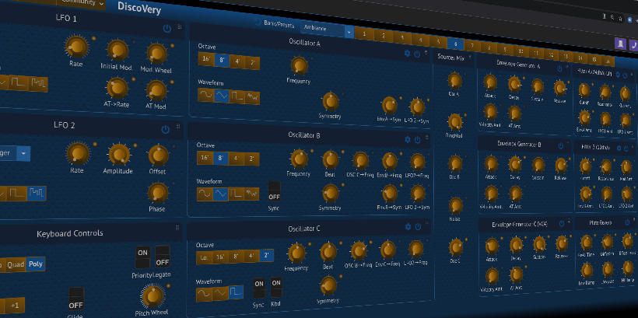Image resolution: width=638 pixels, height=318 pixels.
Task: Select noise waveform for Oscillator B
Action: pos(251,194)
